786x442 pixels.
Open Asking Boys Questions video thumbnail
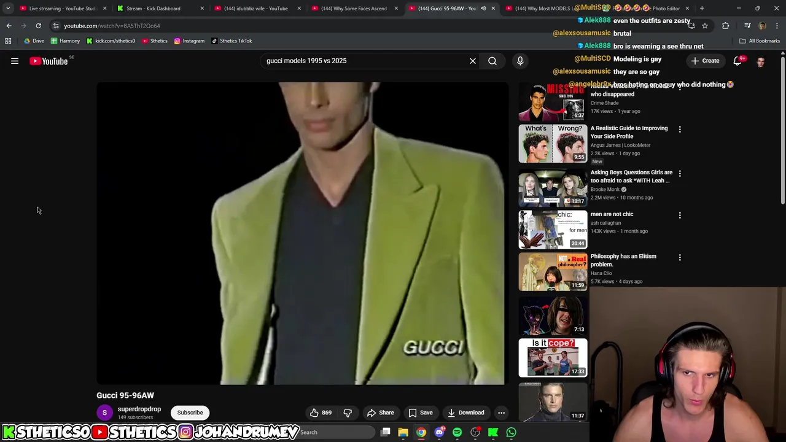pos(553,188)
